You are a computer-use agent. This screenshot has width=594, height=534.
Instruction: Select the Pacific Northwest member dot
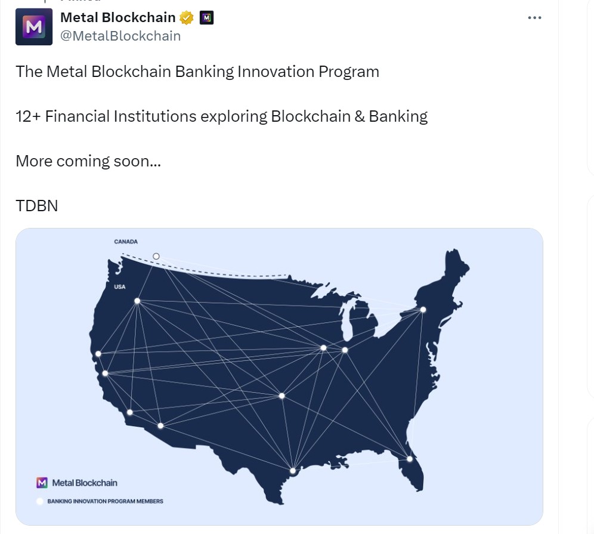click(x=137, y=301)
